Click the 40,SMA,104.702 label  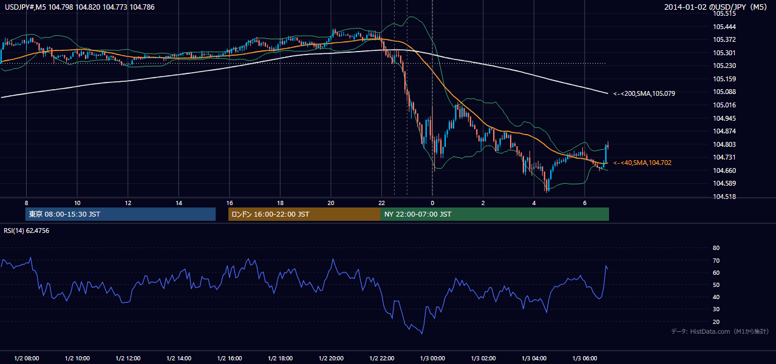(x=642, y=163)
